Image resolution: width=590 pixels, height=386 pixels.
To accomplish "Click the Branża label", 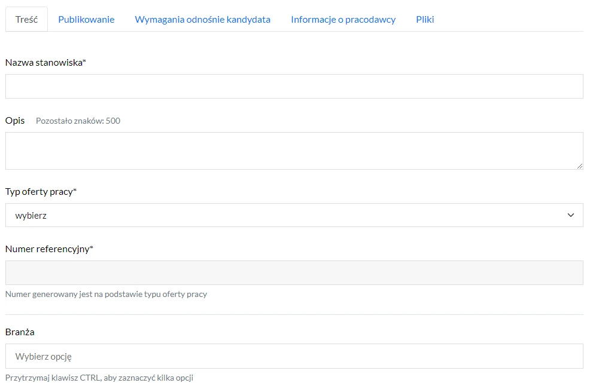I will pos(20,332).
